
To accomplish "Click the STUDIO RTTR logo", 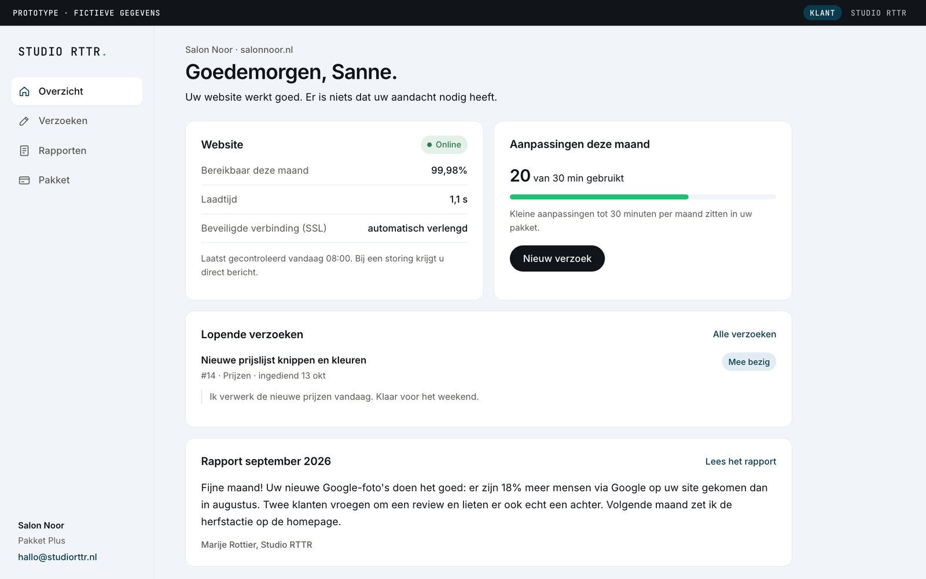I will coord(62,52).
